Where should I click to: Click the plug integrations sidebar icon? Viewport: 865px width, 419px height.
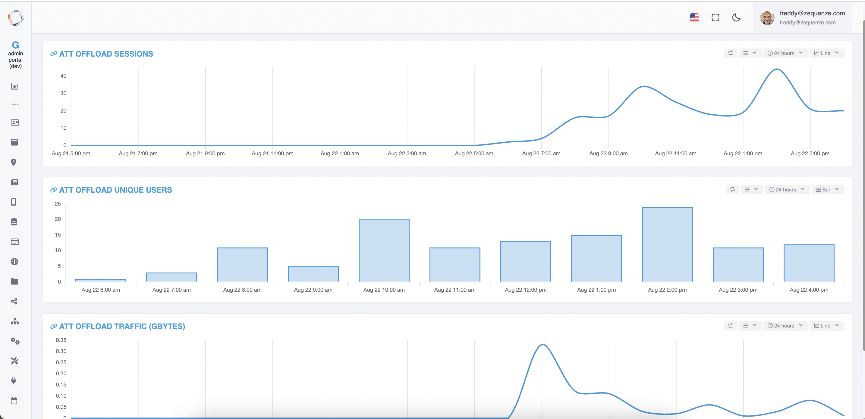pyautogui.click(x=14, y=381)
